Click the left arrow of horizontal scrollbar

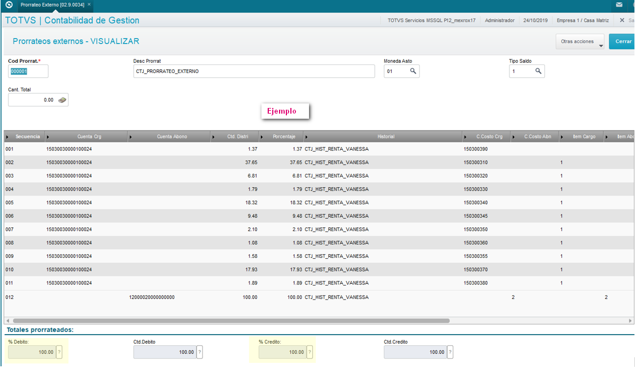[8, 321]
